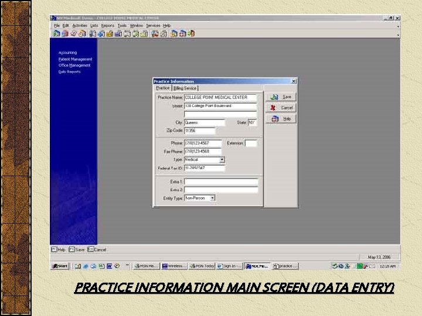The height and width of the screenshot is (316, 422).
Task: Open the File menu
Action: pyautogui.click(x=56, y=26)
